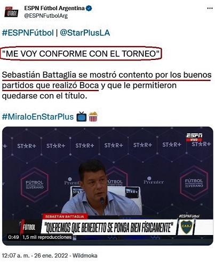Open the @ESPNFutbolArg handle

46,16
